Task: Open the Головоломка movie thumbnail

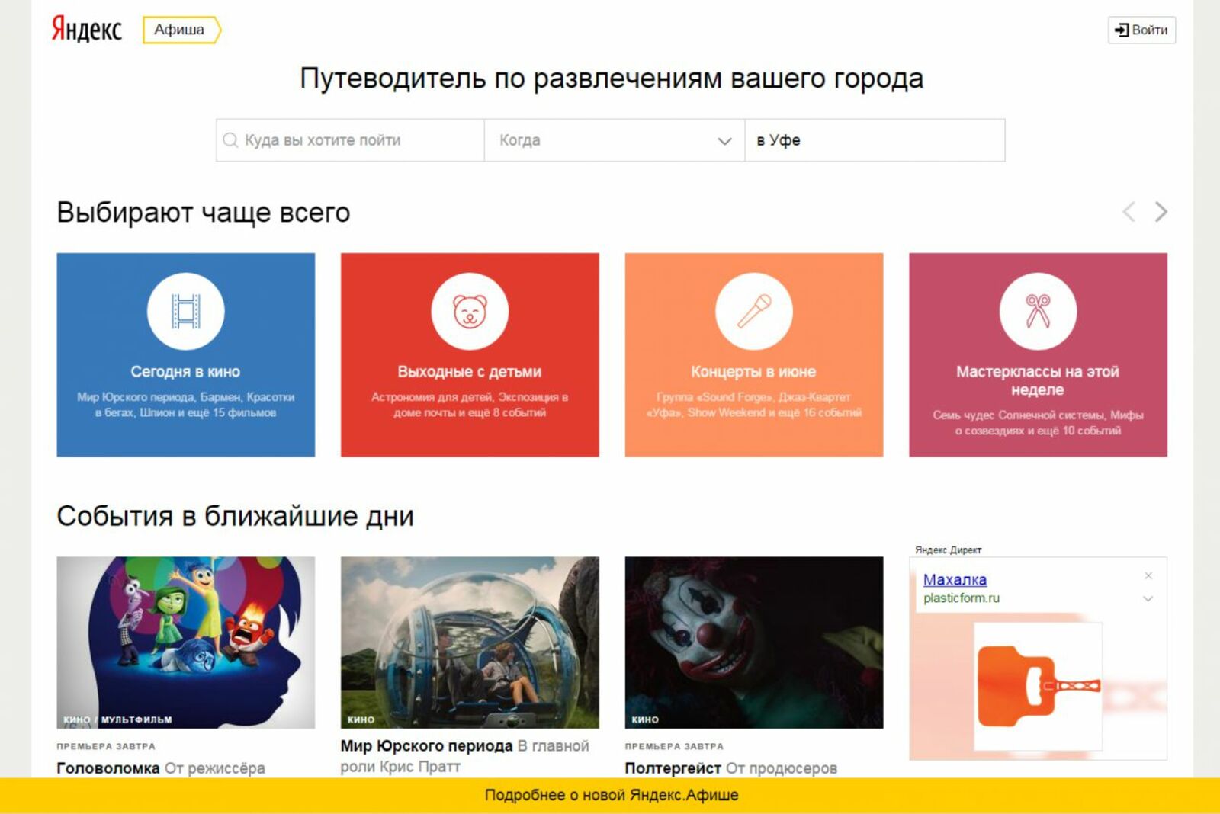Action: (x=185, y=643)
